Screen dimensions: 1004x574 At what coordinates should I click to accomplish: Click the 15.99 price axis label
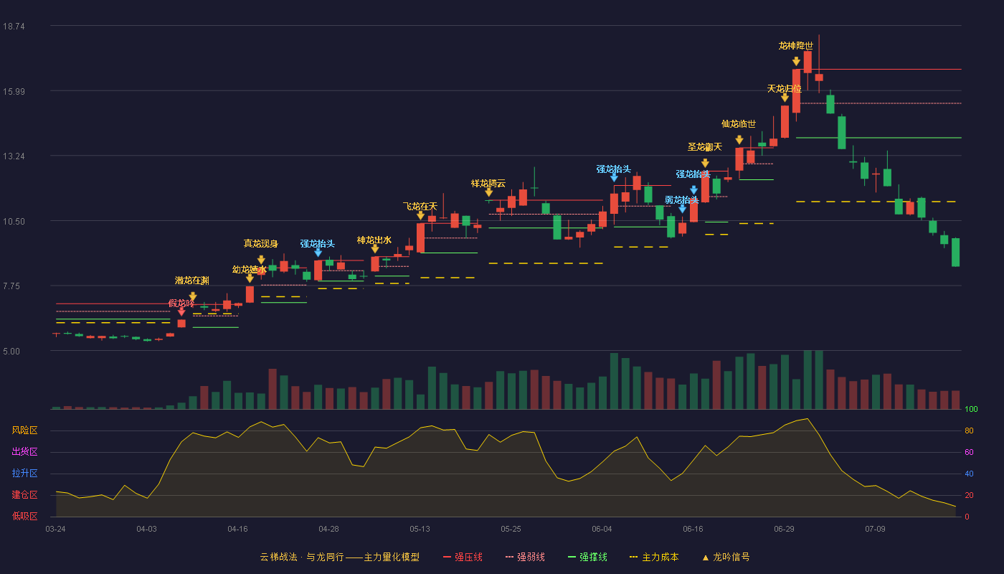[x=14, y=91]
